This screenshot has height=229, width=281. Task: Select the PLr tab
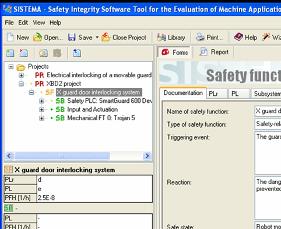point(216,94)
